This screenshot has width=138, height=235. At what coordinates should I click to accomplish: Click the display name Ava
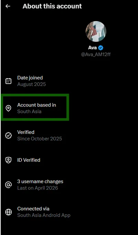click(92, 48)
